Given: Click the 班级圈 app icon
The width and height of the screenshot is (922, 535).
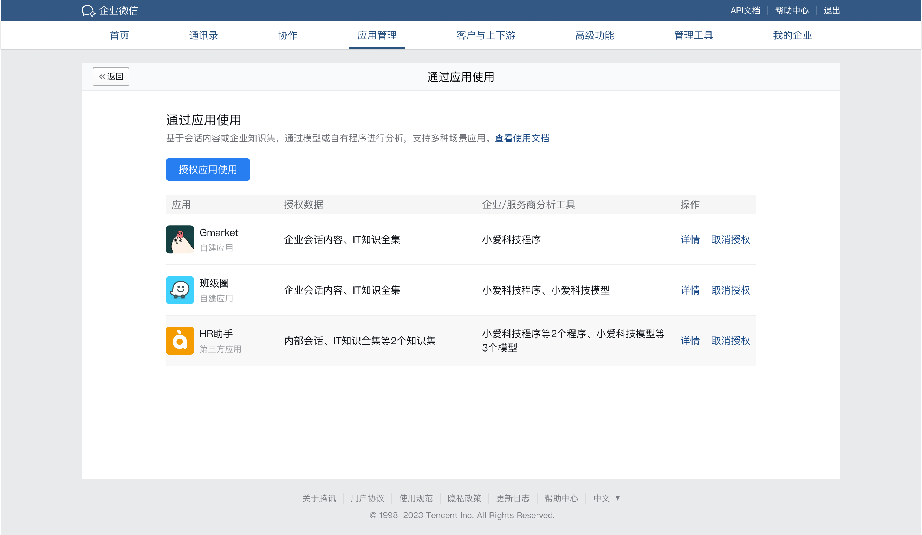Looking at the screenshot, I should coord(180,290).
